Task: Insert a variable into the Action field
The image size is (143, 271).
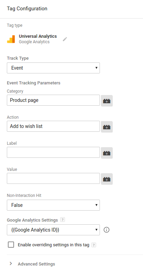Action: (107, 127)
